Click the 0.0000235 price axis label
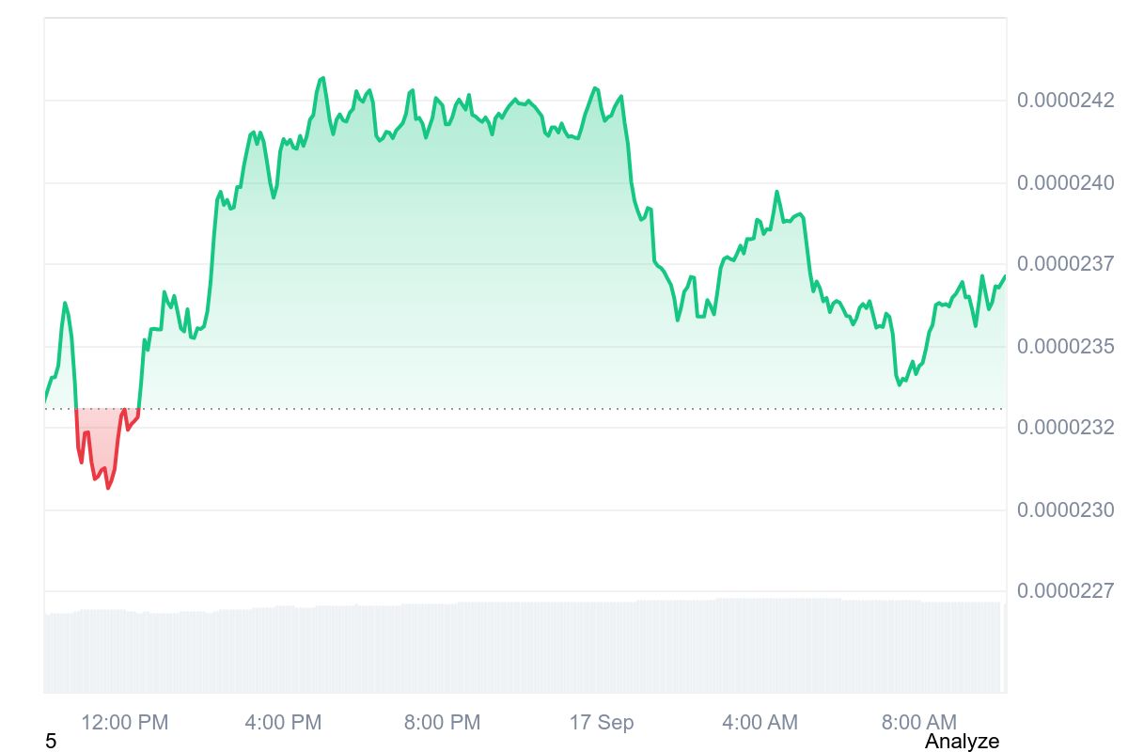The width and height of the screenshot is (1128, 752). tap(1065, 346)
